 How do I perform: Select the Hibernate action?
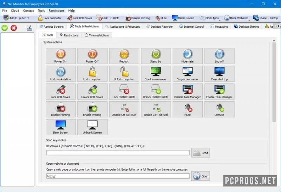coord(188,56)
